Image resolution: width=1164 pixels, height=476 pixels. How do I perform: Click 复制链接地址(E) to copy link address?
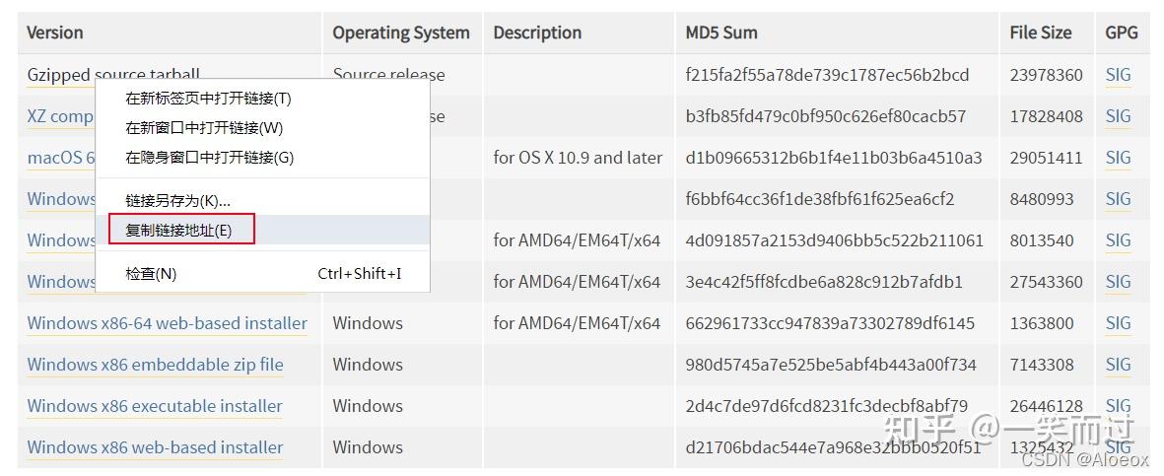click(179, 231)
